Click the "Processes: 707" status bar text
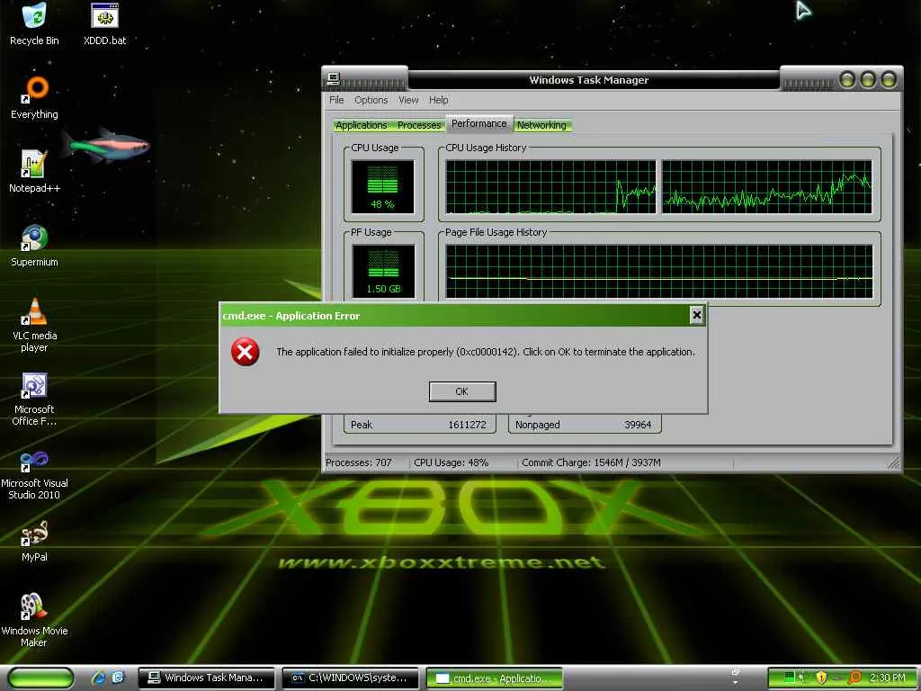921x691 pixels. [358, 463]
